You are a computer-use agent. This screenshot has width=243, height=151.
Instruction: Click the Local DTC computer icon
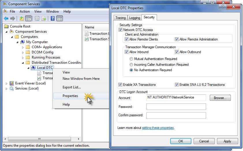pos(33,68)
